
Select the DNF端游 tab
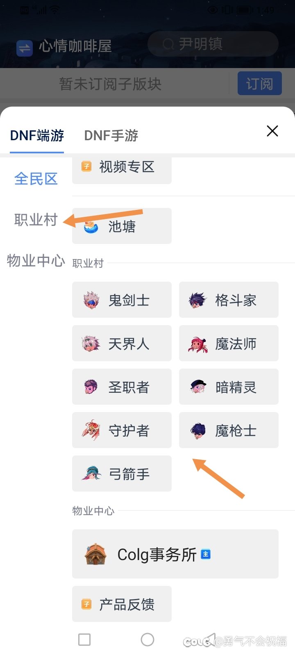[37, 135]
